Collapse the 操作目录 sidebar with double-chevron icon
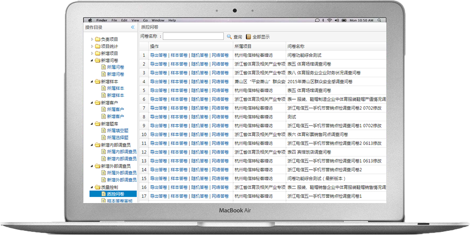Viewport: 470px width, 235px height. pyautogui.click(x=133, y=28)
